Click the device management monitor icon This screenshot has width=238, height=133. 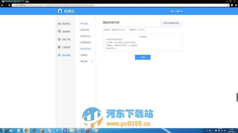click(59, 31)
